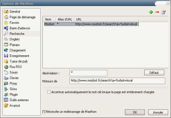
Task: Click the Flux RSS globe icon
Action: coord(6,67)
